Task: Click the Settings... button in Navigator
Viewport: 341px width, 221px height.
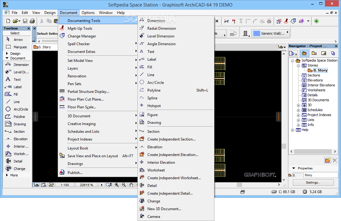Action: (x=313, y=182)
